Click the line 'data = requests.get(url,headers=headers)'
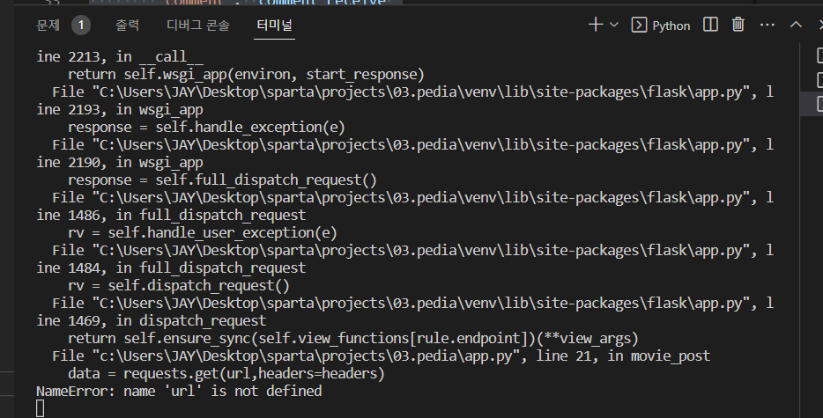 (226, 374)
